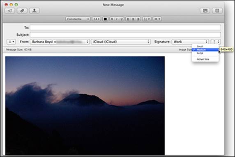Image resolution: width=235 pixels, height=157 pixels.
Task: Open the list style dropdown button
Action: point(147,19)
